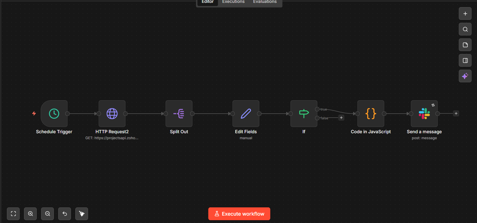Click the 'Code in JavaScript' node label
Viewport: 477px width, 223px height.
pos(371,132)
